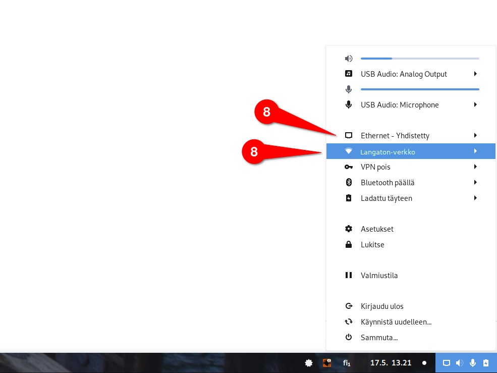497x373 pixels.
Task: Click the VPN key icon
Action: click(x=348, y=167)
